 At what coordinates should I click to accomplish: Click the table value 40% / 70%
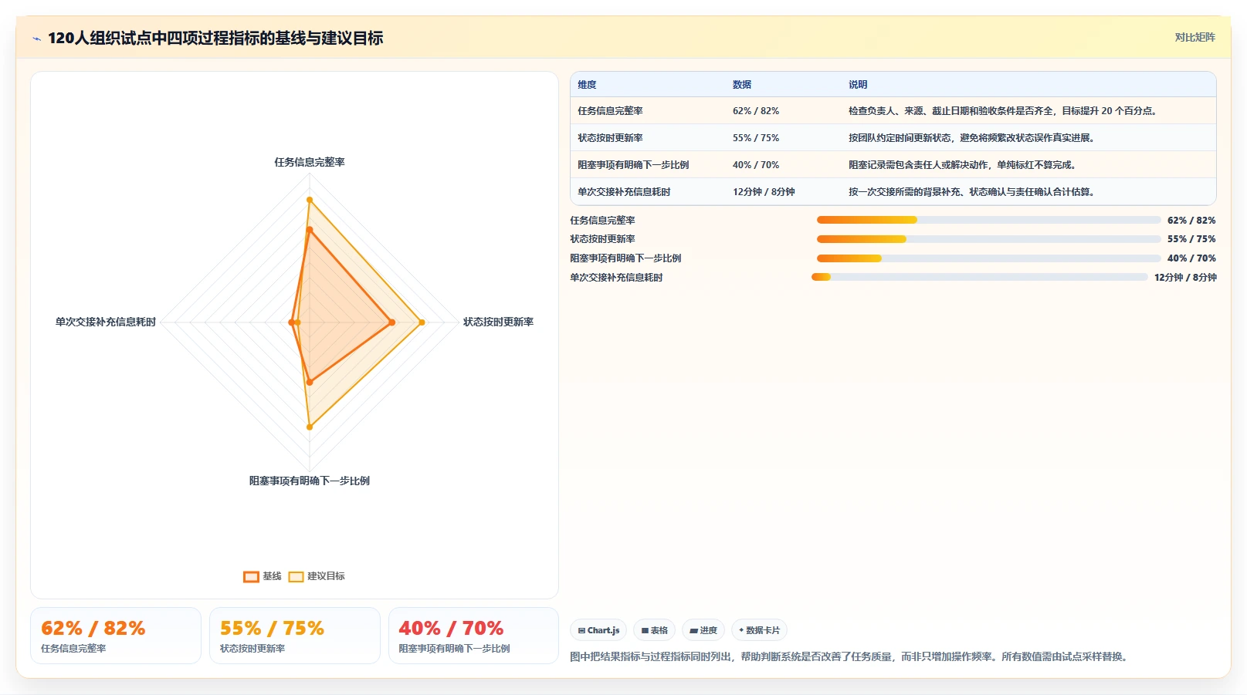click(756, 165)
